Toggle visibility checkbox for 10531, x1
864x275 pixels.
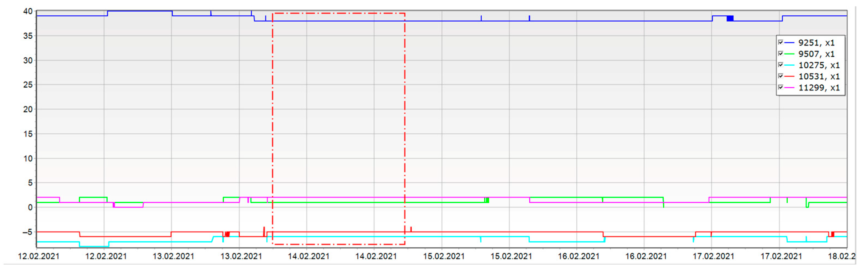coord(781,76)
